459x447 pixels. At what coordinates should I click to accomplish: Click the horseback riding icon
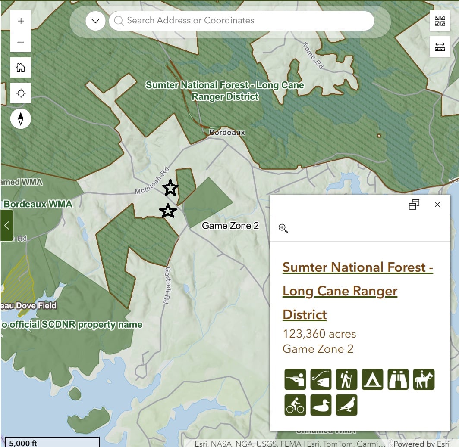point(424,379)
